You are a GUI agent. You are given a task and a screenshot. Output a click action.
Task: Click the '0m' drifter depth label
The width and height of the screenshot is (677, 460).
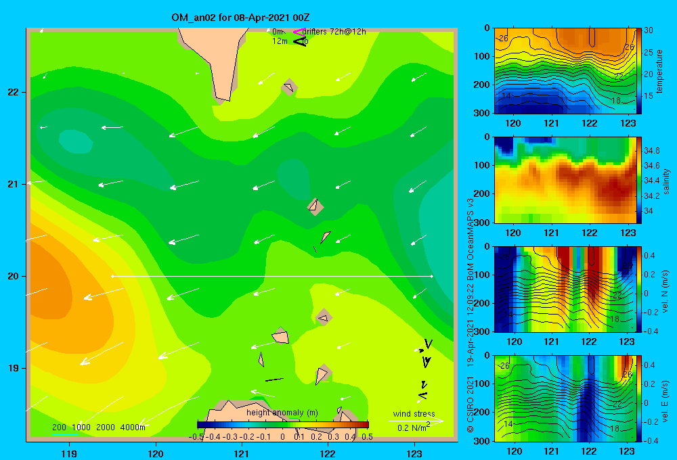(x=278, y=32)
